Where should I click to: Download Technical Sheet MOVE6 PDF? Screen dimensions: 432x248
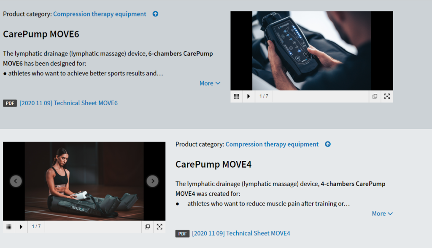[68, 103]
